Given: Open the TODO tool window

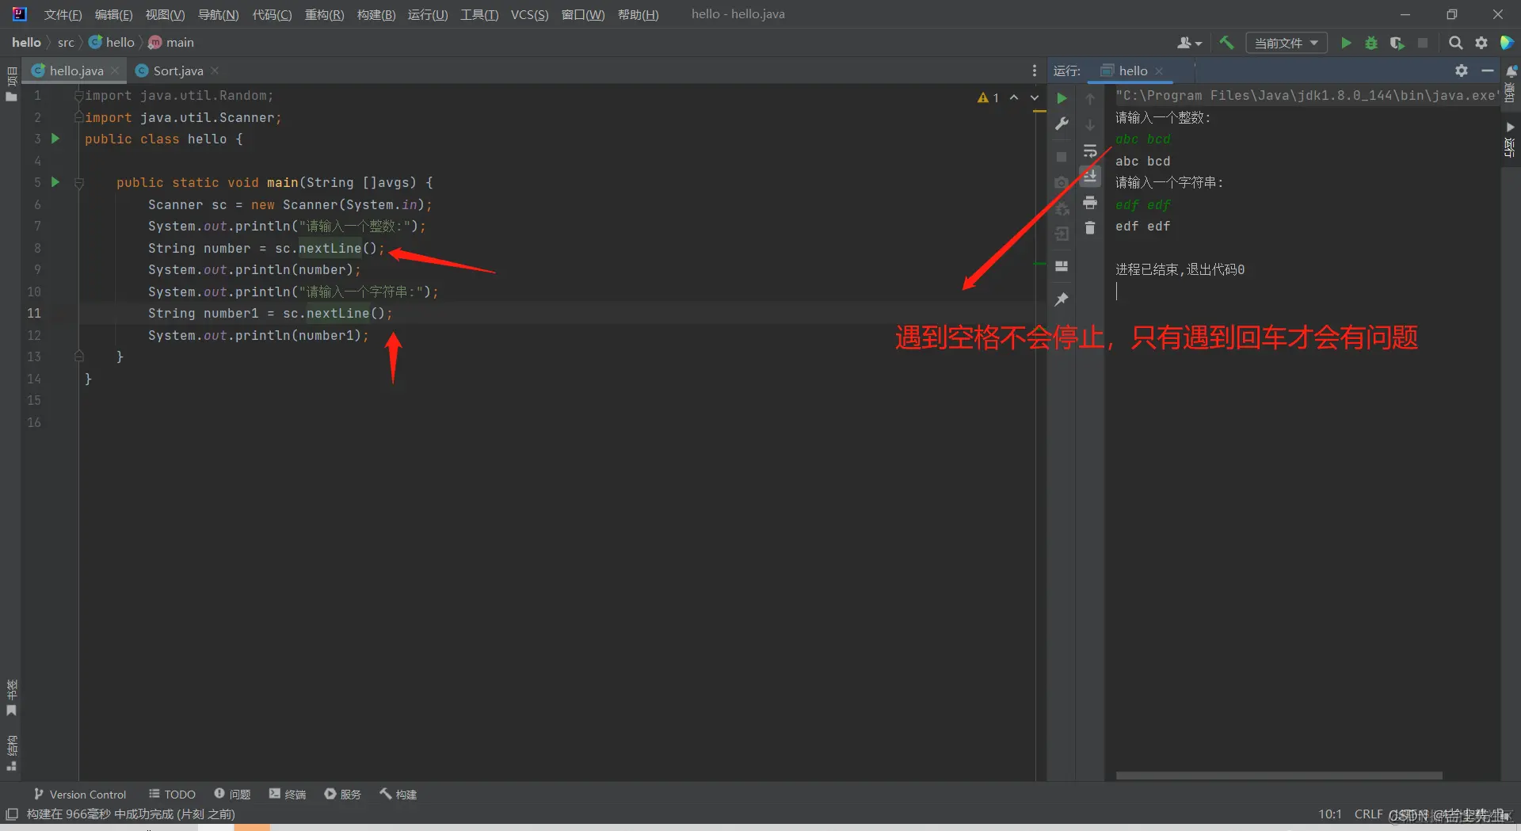Looking at the screenshot, I should point(172,794).
